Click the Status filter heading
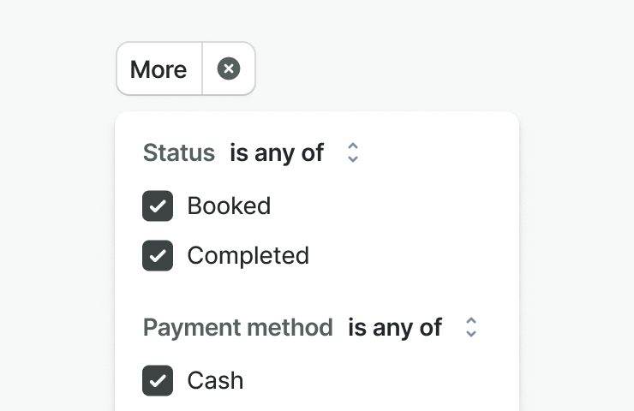This screenshot has width=634, height=411. 178,153
